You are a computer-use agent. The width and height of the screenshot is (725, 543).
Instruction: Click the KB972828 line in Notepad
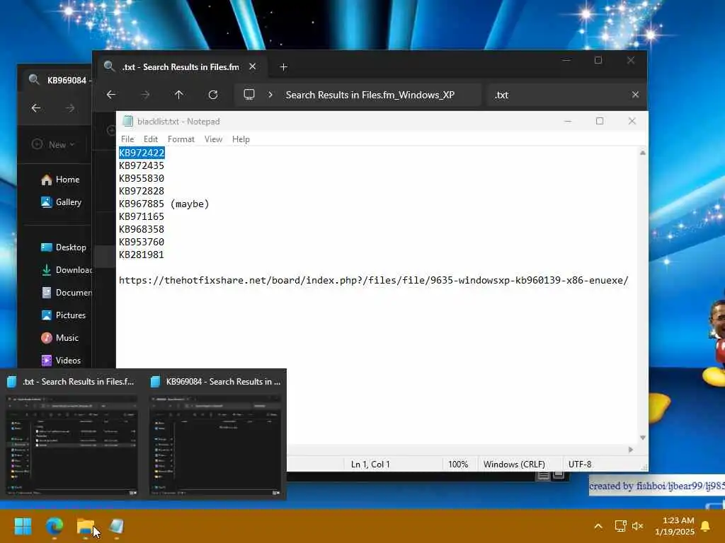point(142,191)
